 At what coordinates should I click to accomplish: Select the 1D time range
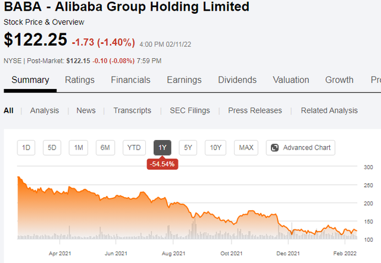pos(26,148)
